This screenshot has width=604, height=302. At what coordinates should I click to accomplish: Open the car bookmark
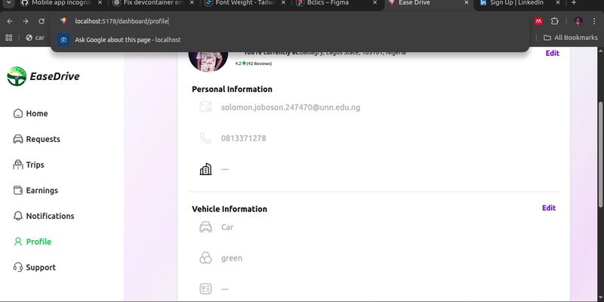35,38
